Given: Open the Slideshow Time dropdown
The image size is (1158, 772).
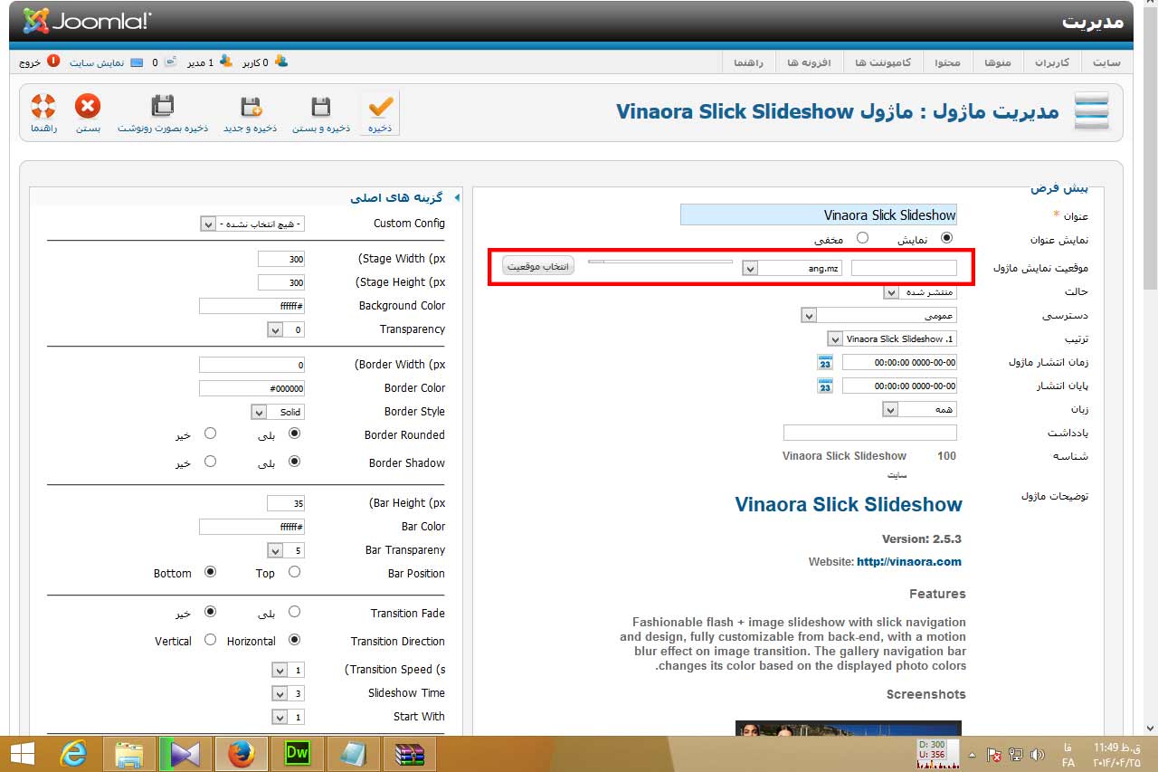Looking at the screenshot, I should 289,693.
